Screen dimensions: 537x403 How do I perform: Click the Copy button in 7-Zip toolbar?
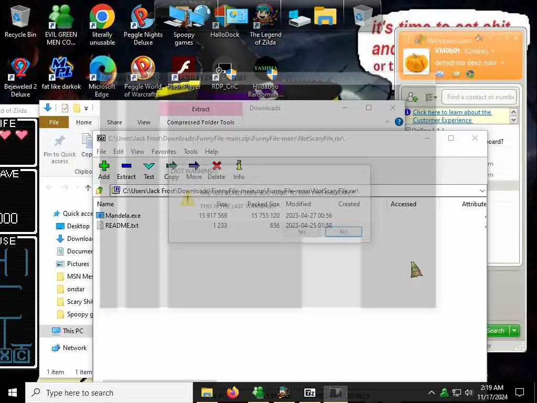click(171, 170)
